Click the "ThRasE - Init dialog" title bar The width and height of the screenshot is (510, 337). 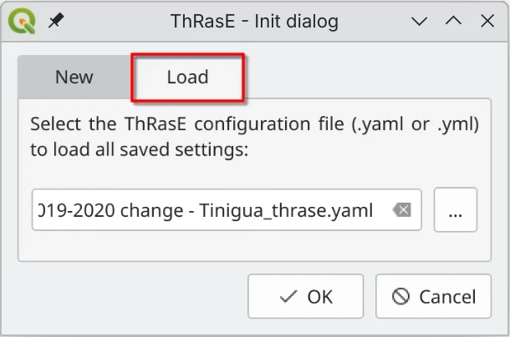pyautogui.click(x=254, y=21)
